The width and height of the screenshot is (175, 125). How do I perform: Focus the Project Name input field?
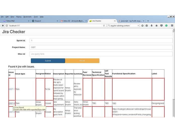(x=101, y=47)
